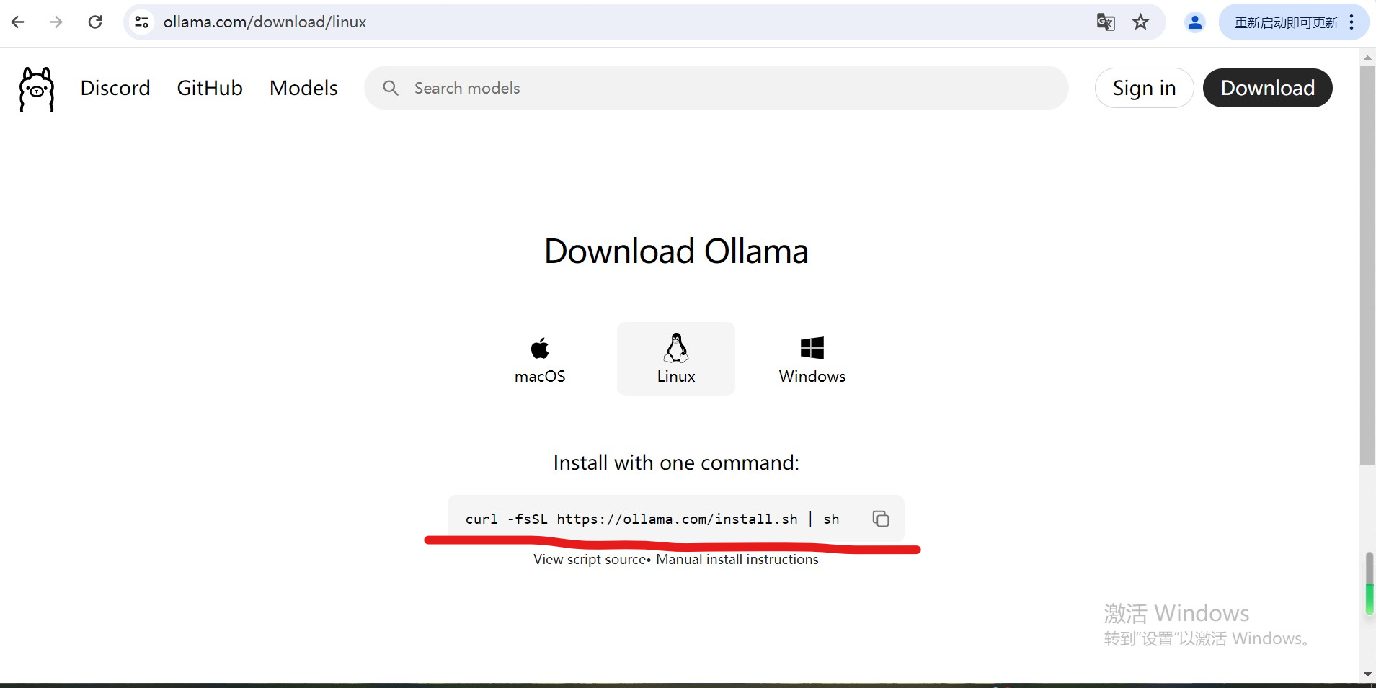1376x688 pixels.
Task: Click the scrollbar down arrow
Action: (x=1367, y=674)
